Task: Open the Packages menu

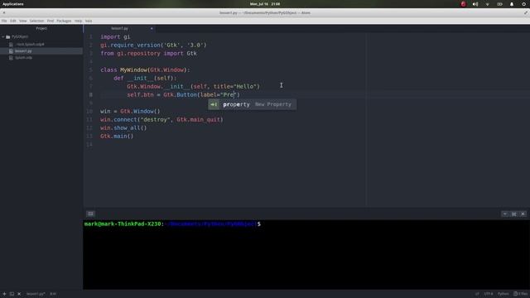Action: click(x=64, y=21)
